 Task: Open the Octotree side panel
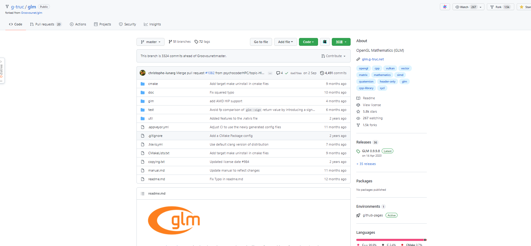[2, 71]
